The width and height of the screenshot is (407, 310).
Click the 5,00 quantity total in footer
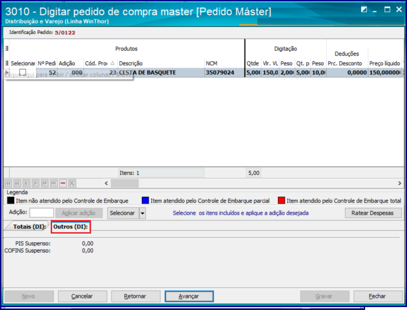click(x=253, y=173)
